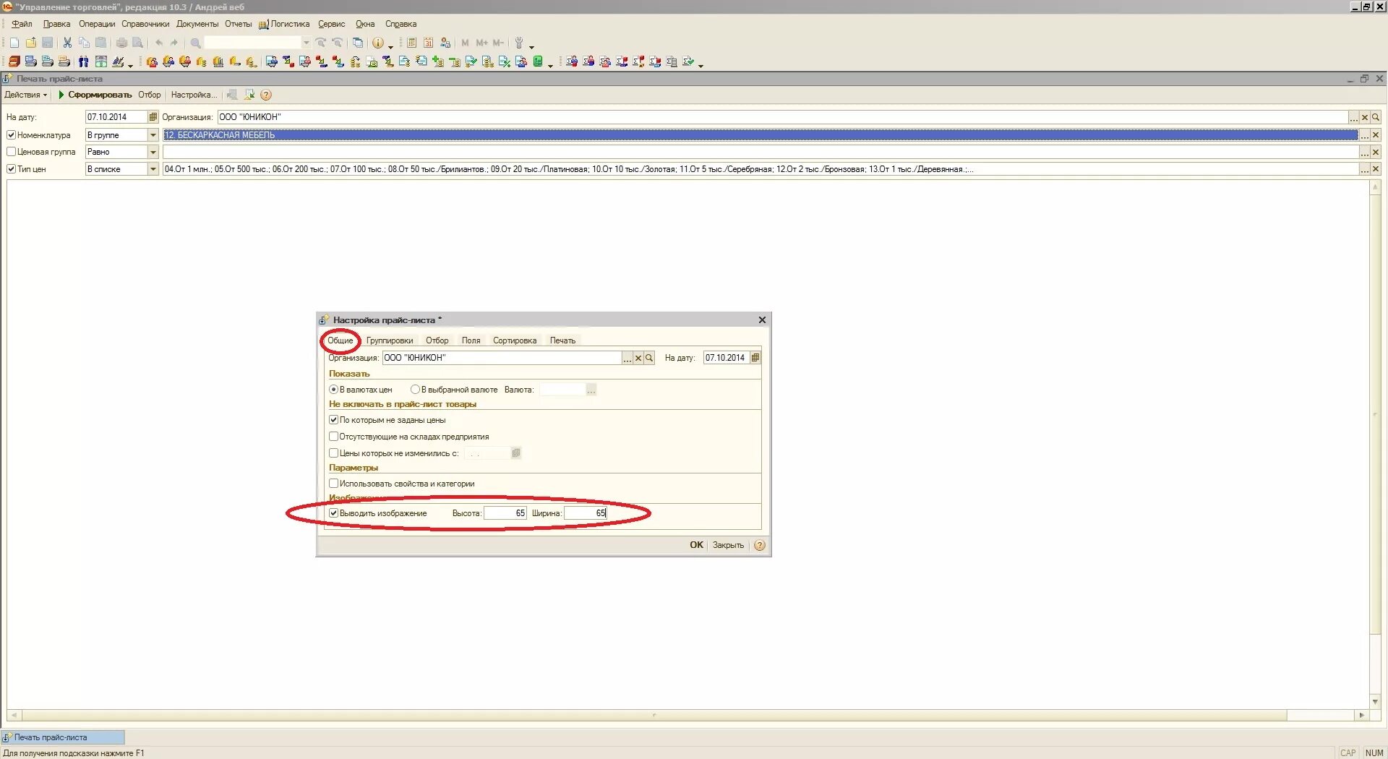Toggle the 'Выводить изображение' checkbox
This screenshot has width=1388, height=759.
pyautogui.click(x=333, y=513)
